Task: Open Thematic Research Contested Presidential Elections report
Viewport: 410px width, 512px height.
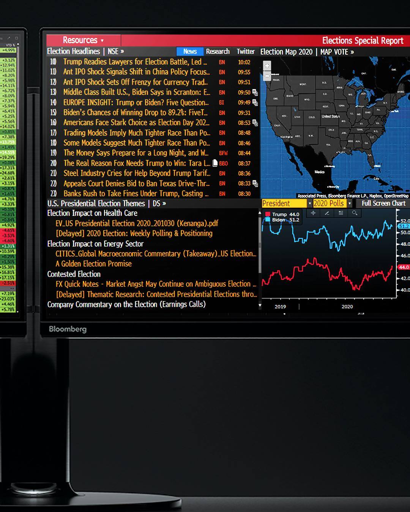Action: (x=156, y=294)
